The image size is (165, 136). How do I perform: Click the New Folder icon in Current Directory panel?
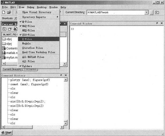(10, 29)
